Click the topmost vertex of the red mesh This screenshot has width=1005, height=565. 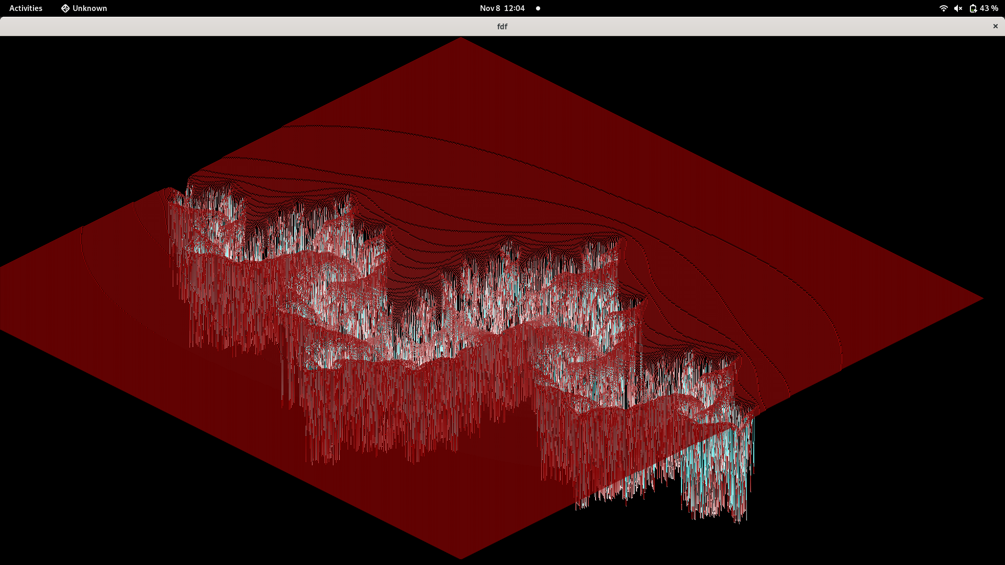click(460, 38)
